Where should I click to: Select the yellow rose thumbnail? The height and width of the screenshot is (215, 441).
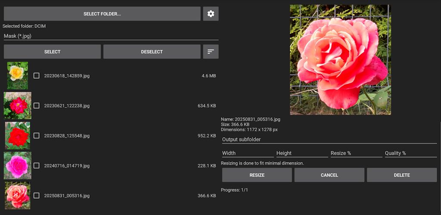pos(17,76)
